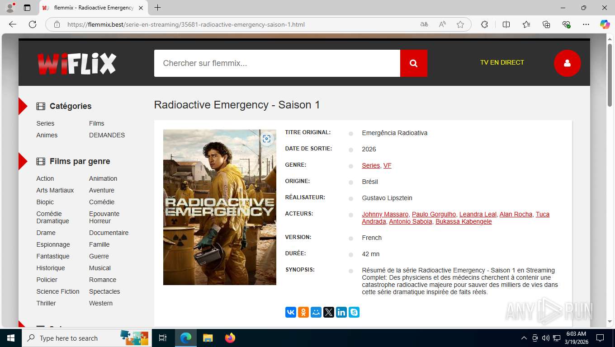Click Read aloud icon in address bar
Image resolution: width=615 pixels, height=347 pixels.
pyautogui.click(x=442, y=24)
